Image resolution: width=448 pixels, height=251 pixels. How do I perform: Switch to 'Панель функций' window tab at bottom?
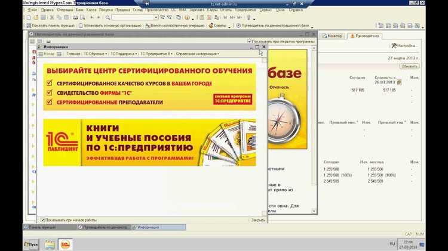tap(50, 227)
